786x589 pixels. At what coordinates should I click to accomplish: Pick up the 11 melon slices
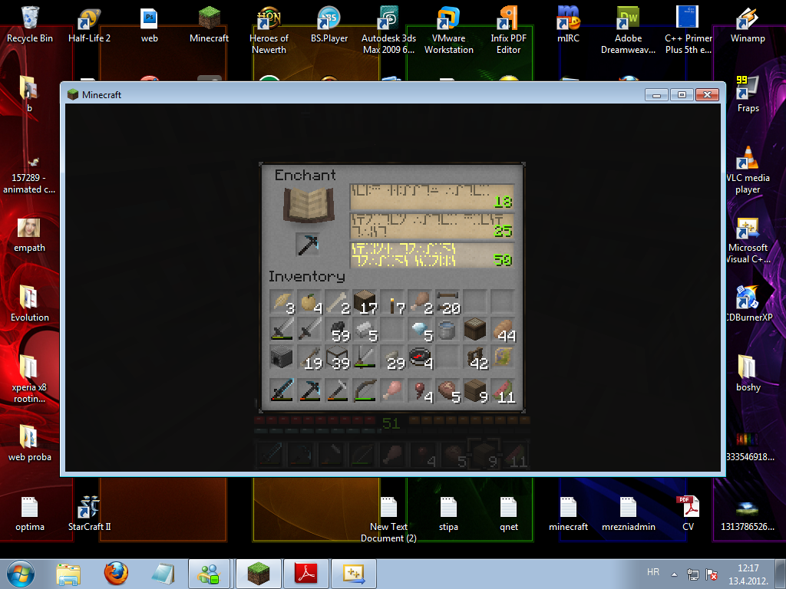point(503,390)
